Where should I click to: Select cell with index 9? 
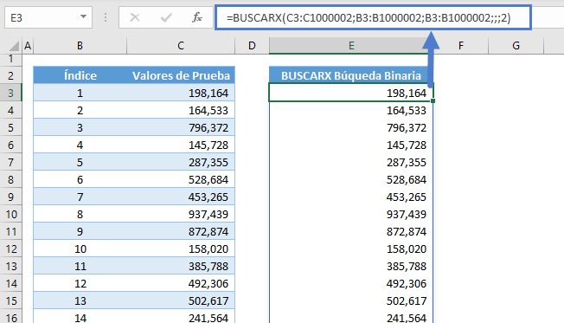(80, 231)
